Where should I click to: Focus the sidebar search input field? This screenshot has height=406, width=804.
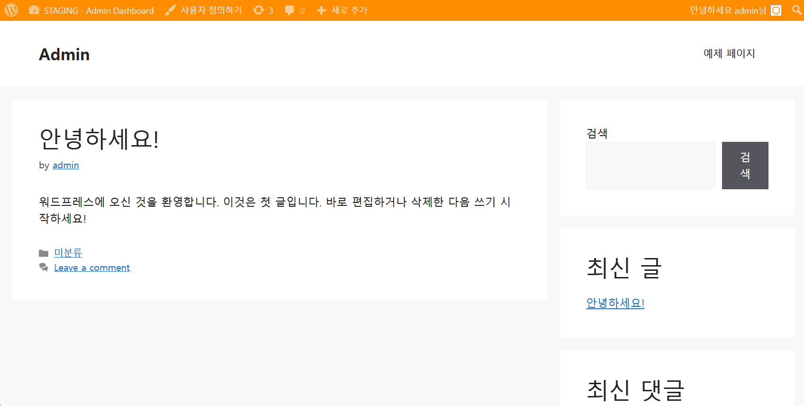point(650,166)
